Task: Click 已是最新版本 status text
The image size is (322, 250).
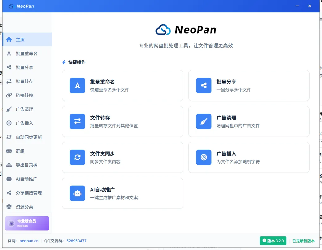Action: coord(303,241)
